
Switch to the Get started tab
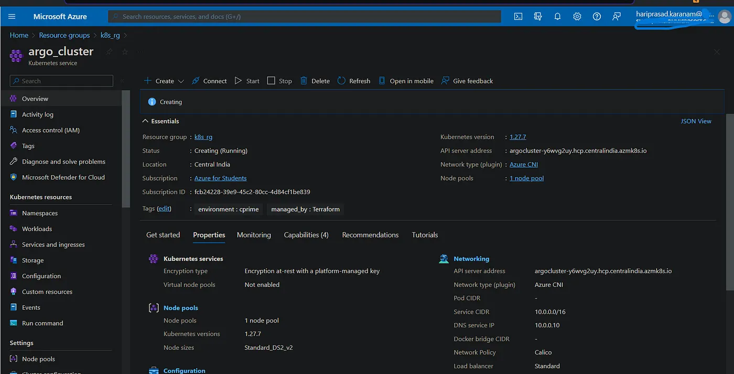click(x=163, y=235)
